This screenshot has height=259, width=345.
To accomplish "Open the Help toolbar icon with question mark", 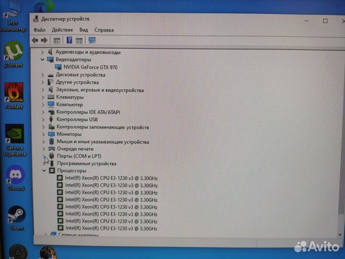I will pos(69,40).
